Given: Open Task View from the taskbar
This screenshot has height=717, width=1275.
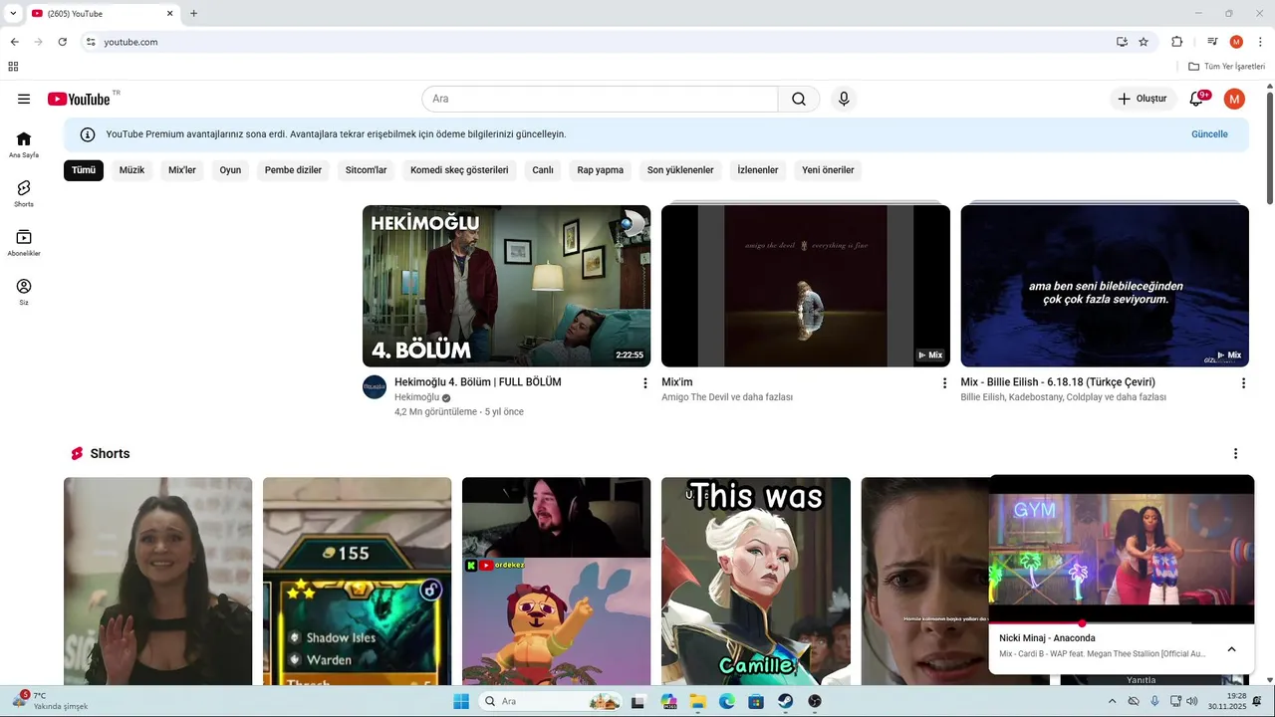Looking at the screenshot, I should [638, 701].
